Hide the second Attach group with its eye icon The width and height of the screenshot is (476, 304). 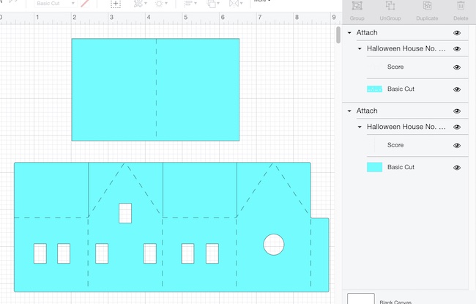pos(456,111)
